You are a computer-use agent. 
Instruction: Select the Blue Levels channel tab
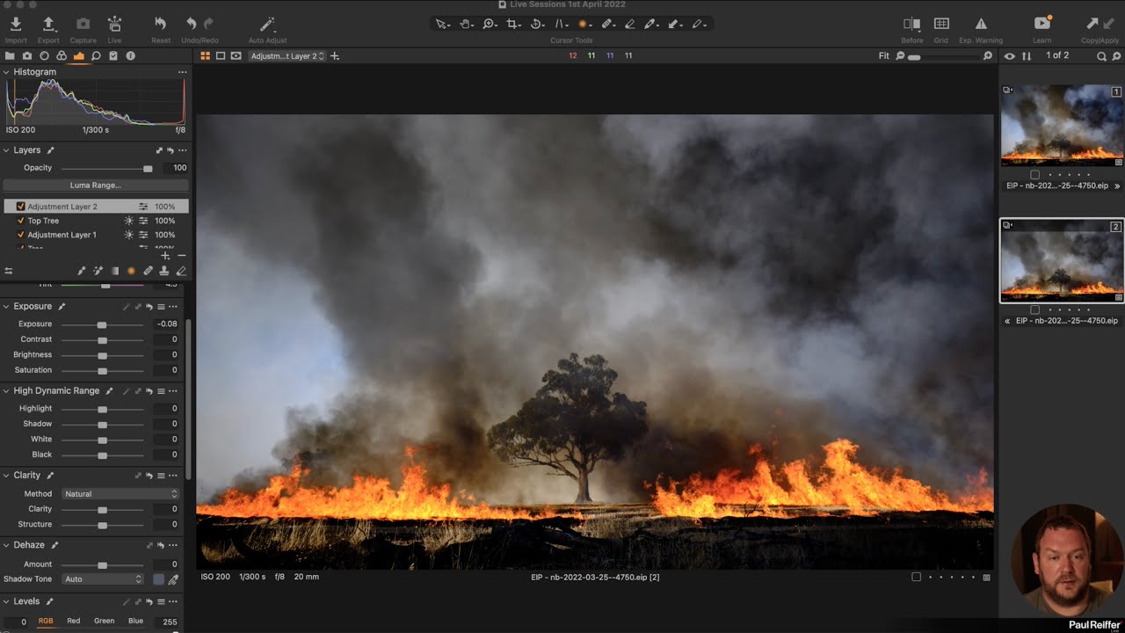point(135,621)
